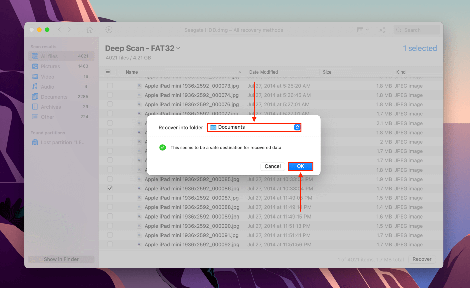This screenshot has height=288, width=470.
Task: Click the resume scan play icon
Action: point(109,30)
